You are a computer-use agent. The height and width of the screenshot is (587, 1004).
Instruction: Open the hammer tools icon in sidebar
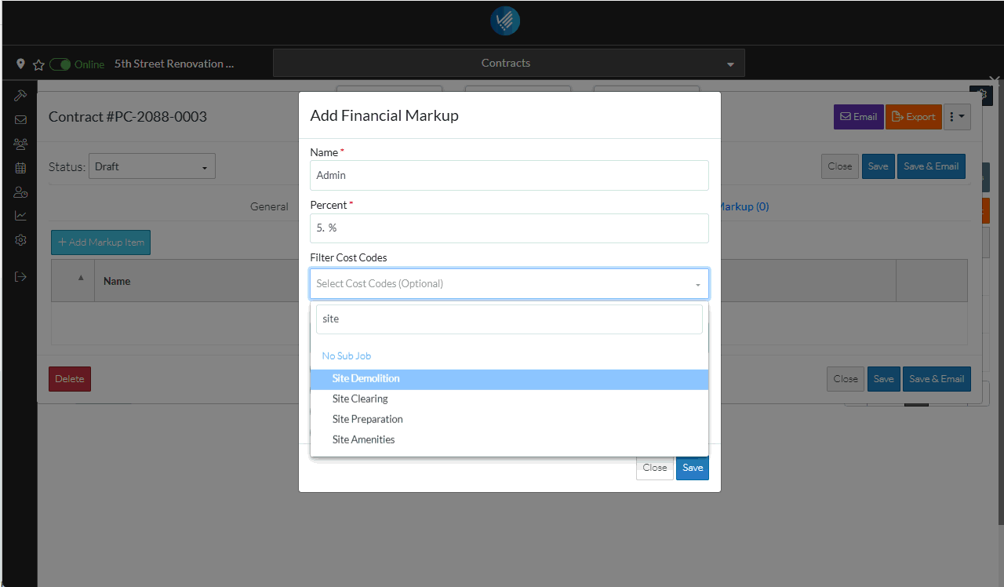[20, 95]
